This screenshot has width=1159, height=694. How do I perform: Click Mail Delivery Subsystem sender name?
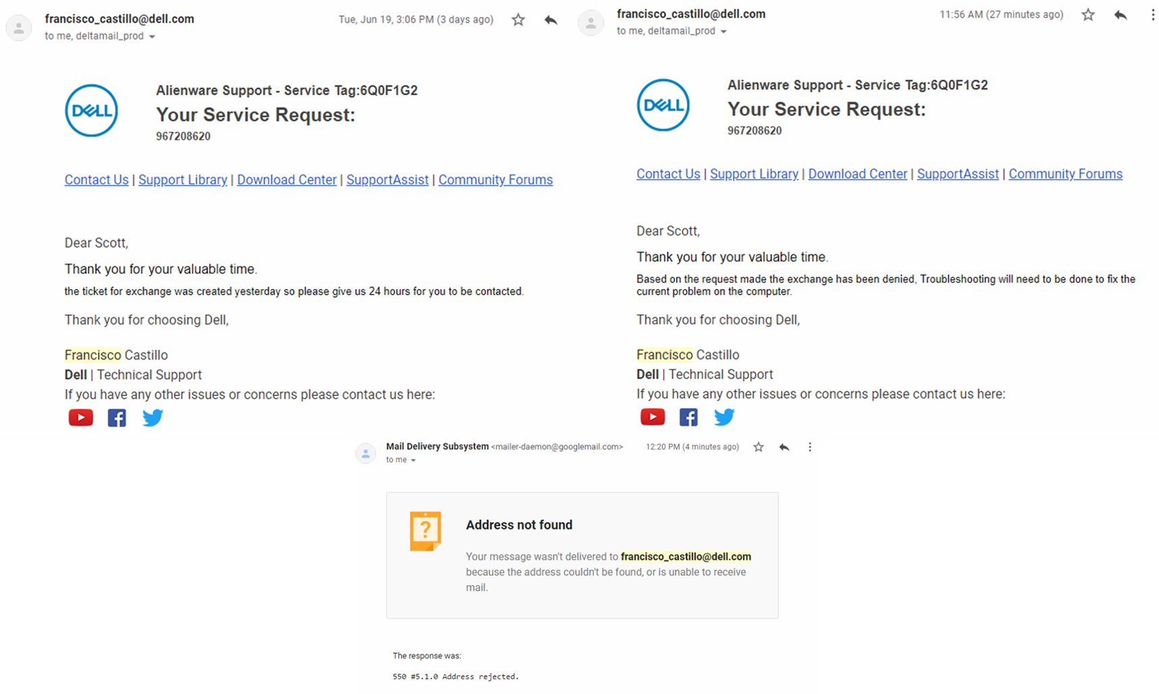(x=437, y=447)
